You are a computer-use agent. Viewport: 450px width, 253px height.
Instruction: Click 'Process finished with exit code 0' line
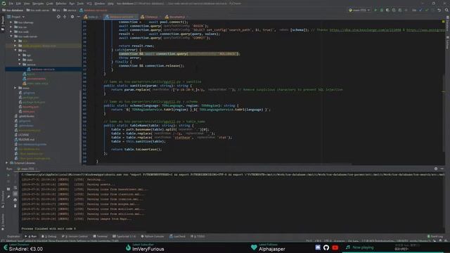(49, 228)
